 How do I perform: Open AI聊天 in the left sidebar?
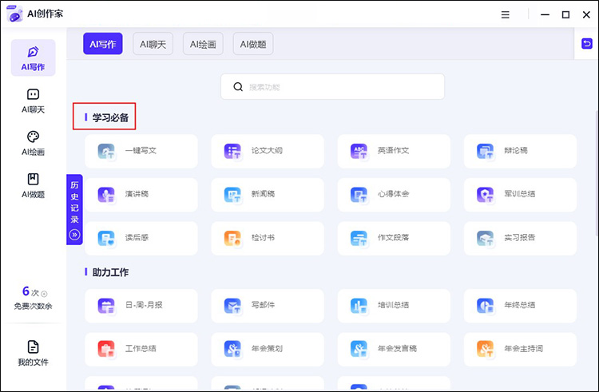pyautogui.click(x=33, y=101)
